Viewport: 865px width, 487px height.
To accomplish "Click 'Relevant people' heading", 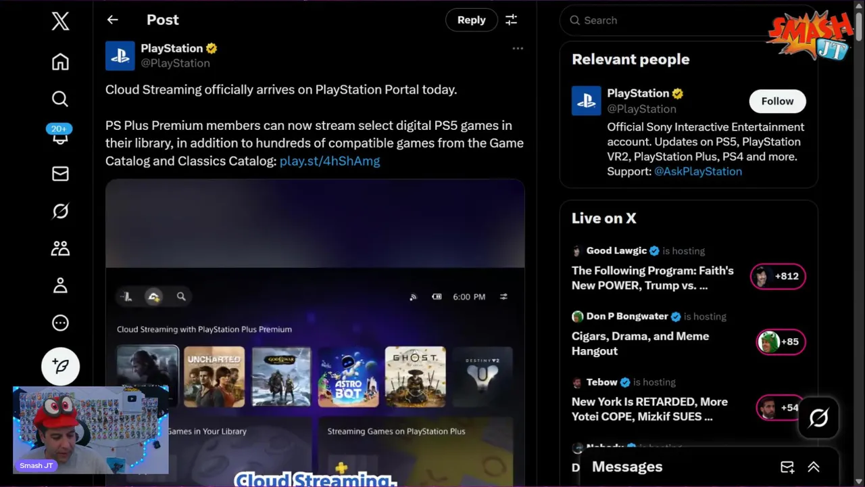I will 631,59.
